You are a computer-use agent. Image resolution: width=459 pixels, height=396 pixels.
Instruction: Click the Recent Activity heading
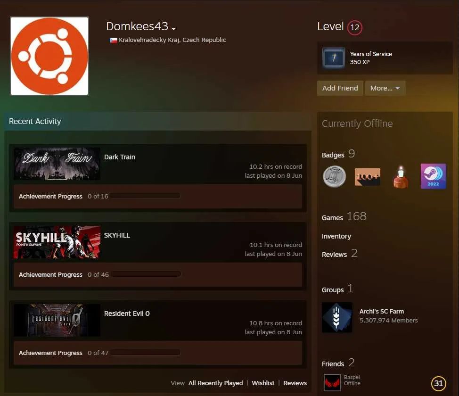click(x=35, y=121)
